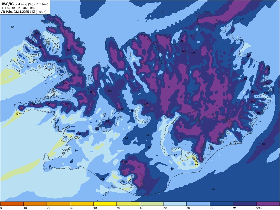Choose the pale green 60–70 legend swatch
280x210 pixels.
151,204
